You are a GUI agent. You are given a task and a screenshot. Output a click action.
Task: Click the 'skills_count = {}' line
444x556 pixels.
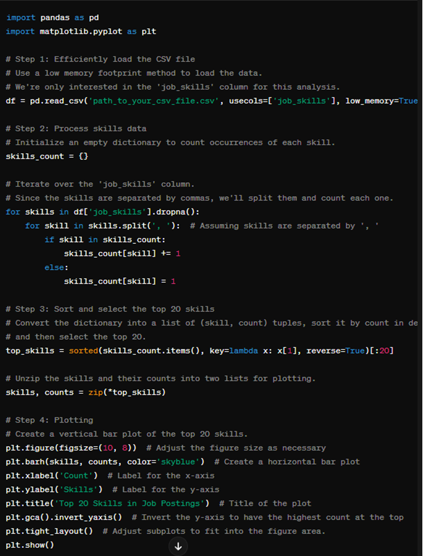pos(47,157)
